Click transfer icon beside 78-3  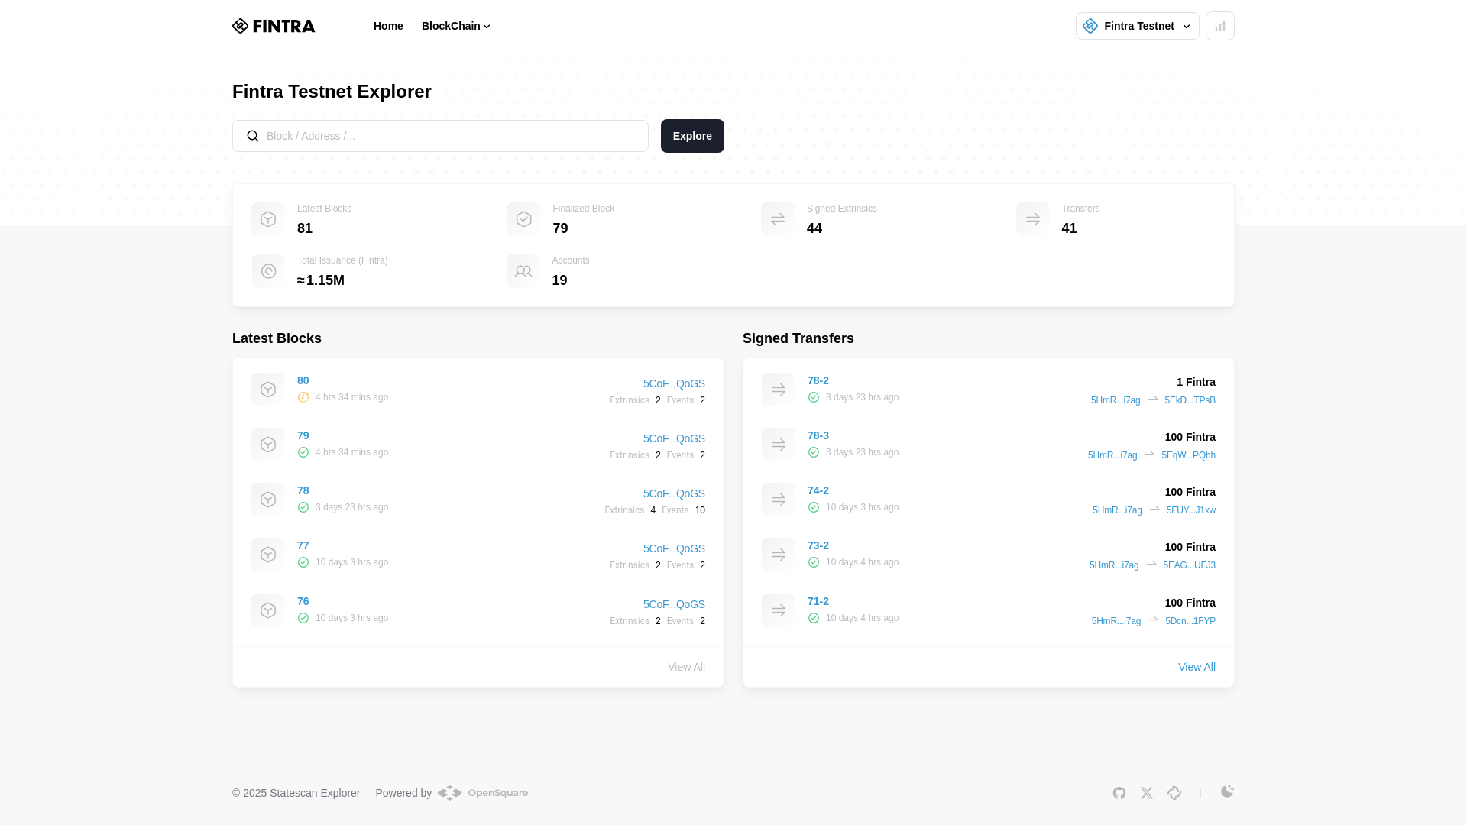point(779,445)
